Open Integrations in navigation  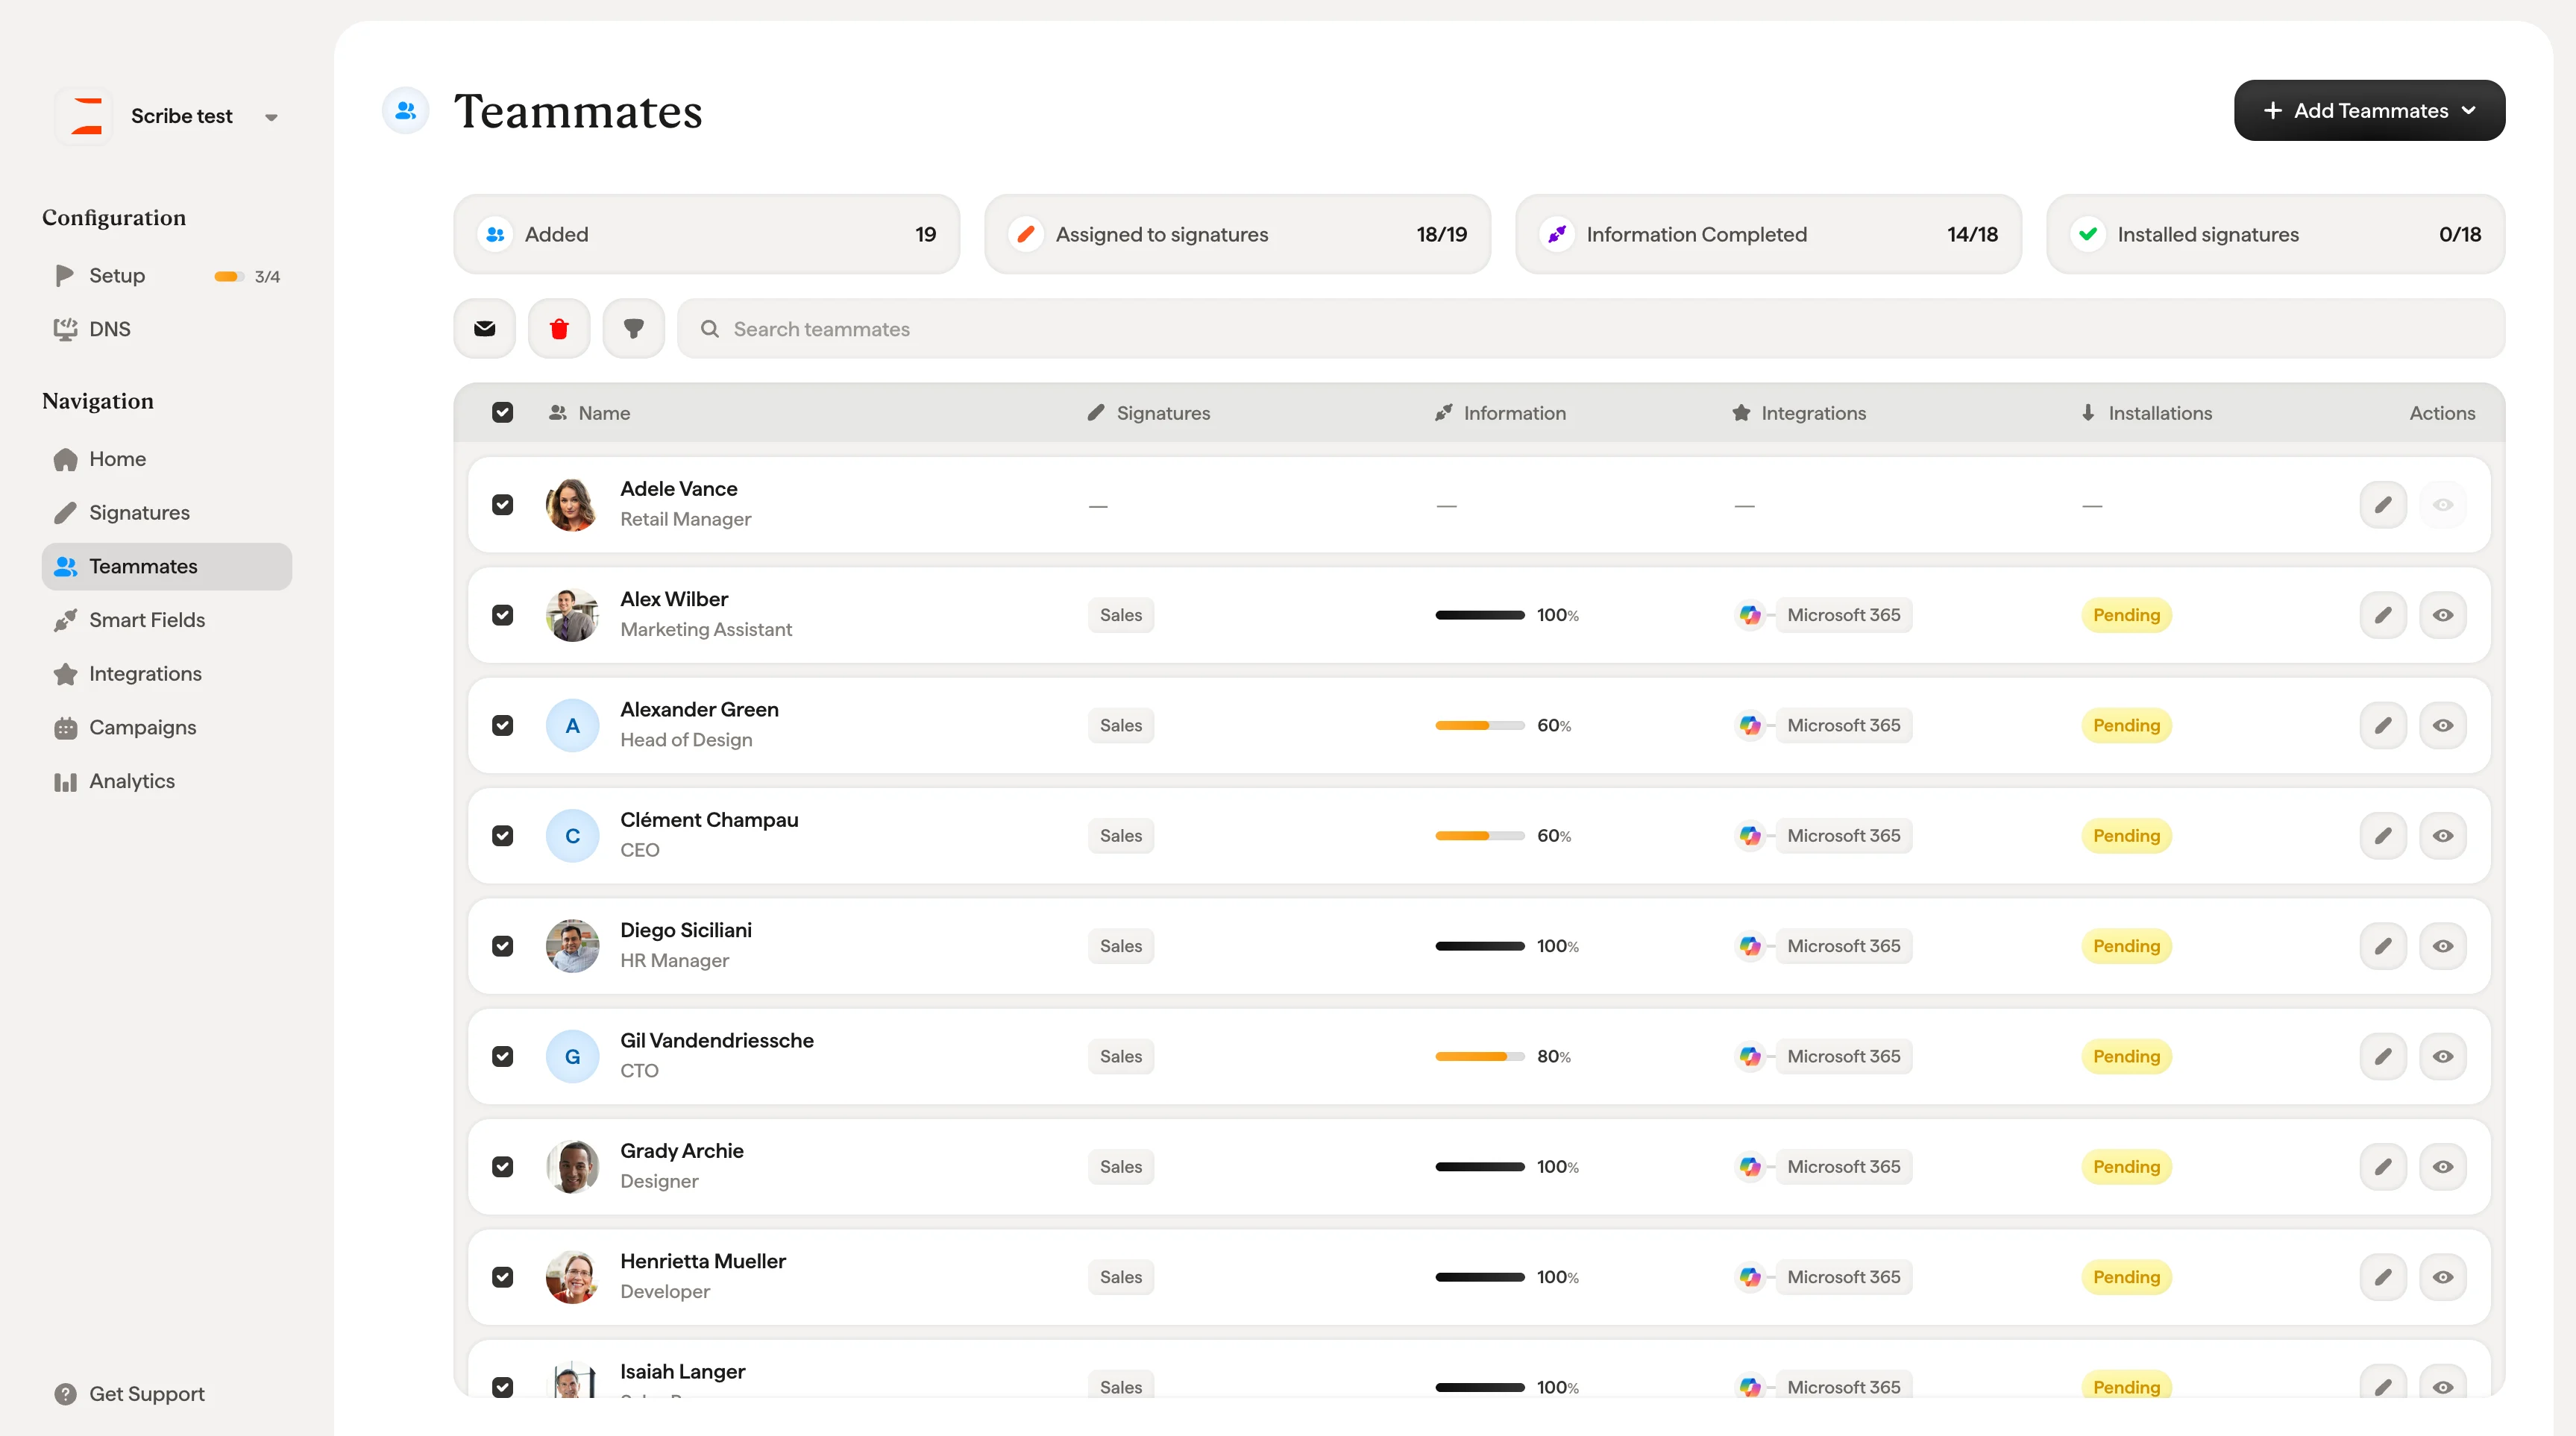click(167, 674)
